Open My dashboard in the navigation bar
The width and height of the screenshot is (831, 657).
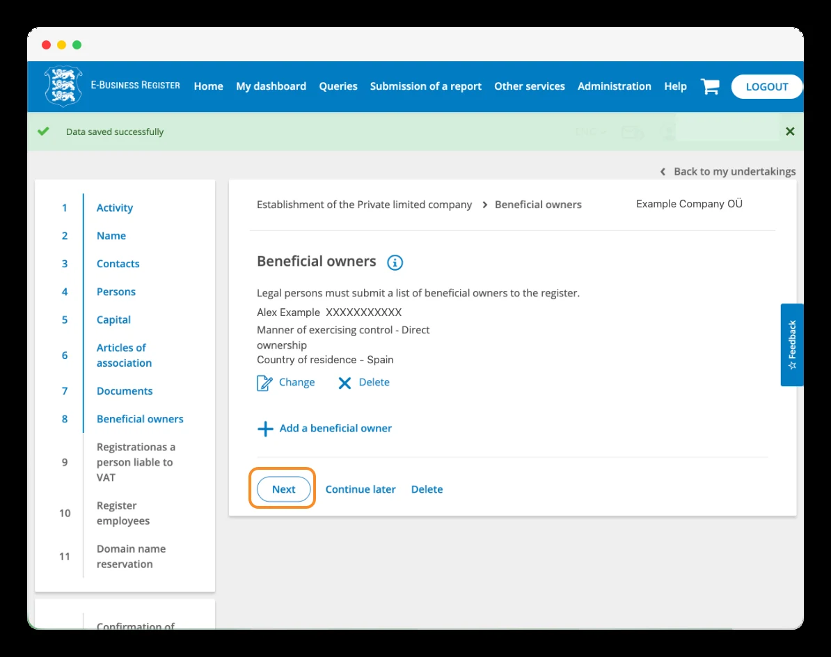click(271, 86)
